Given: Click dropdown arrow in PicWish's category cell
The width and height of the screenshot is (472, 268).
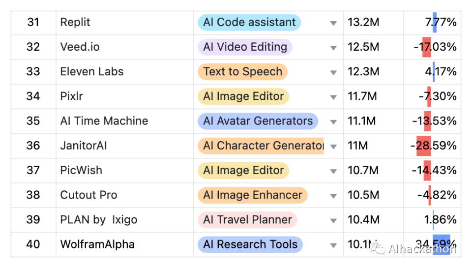Looking at the screenshot, I should coord(333,171).
